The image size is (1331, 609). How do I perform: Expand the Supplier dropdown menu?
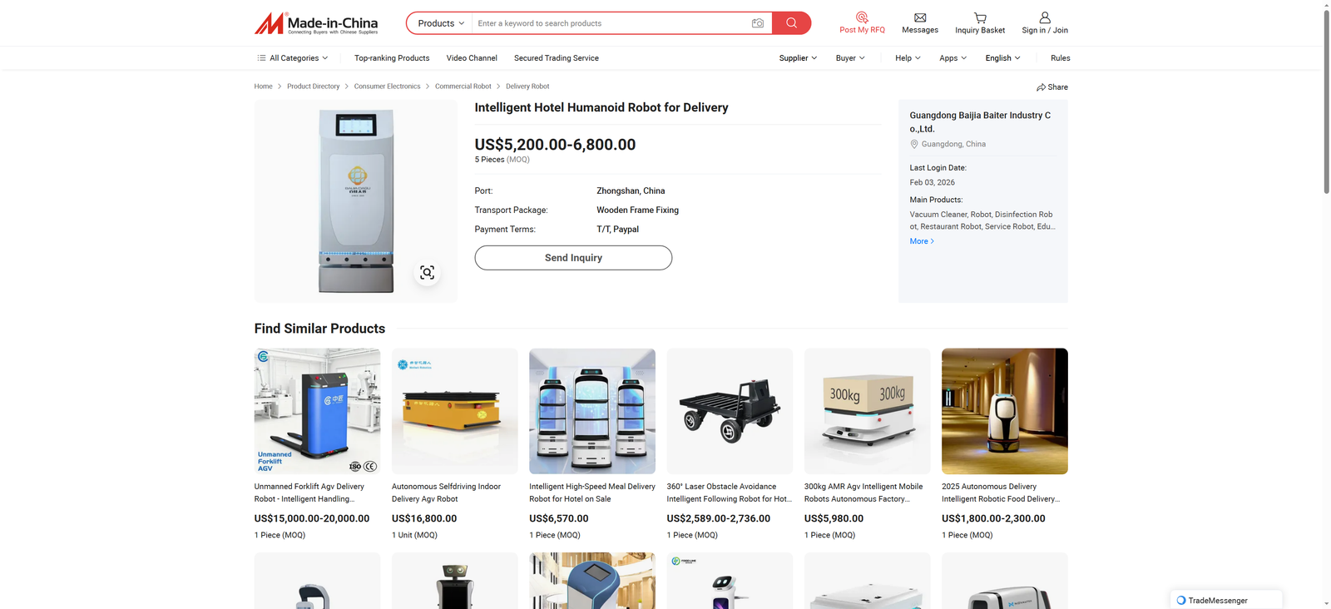pos(797,58)
